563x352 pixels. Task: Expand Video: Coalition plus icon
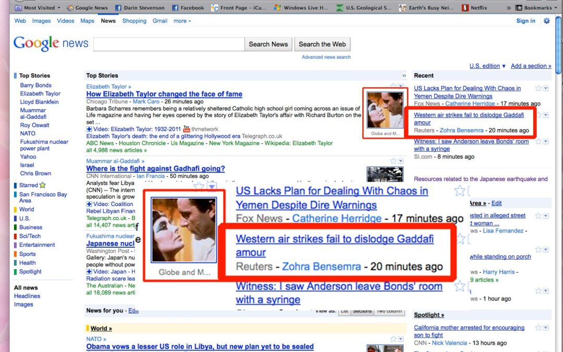tap(89, 204)
